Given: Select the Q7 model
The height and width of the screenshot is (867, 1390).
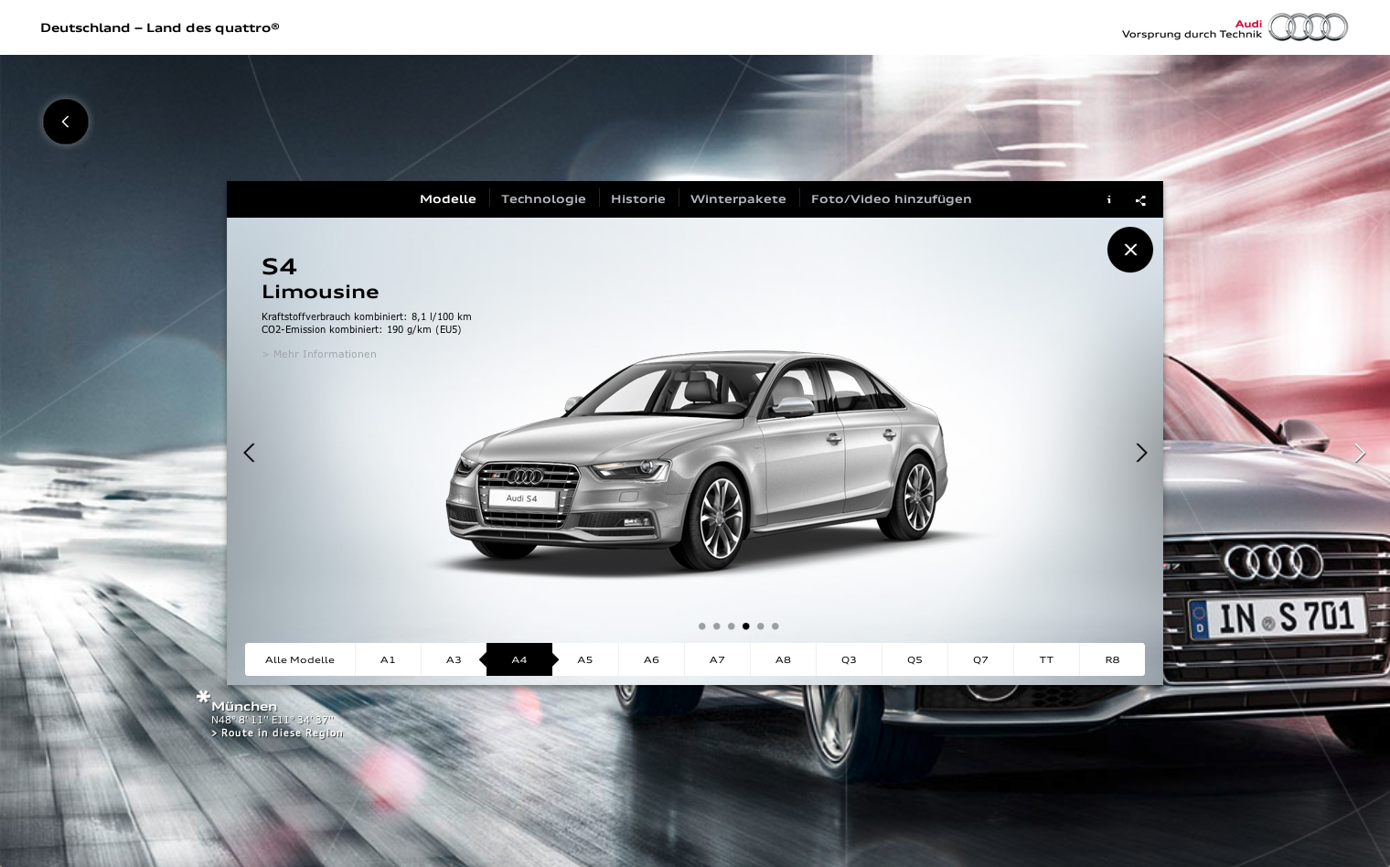Looking at the screenshot, I should (980, 659).
